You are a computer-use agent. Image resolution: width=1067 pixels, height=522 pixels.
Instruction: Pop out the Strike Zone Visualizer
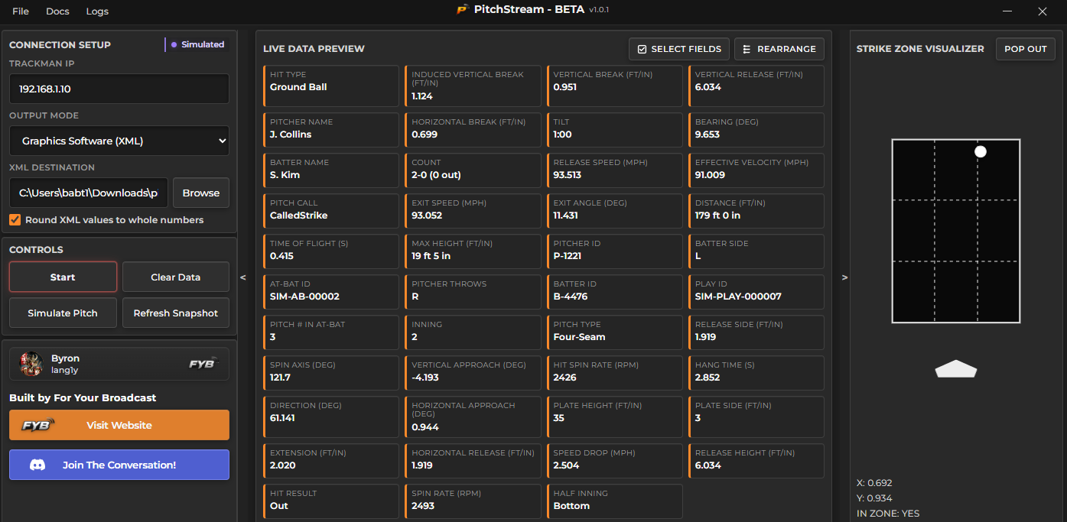coord(1026,49)
